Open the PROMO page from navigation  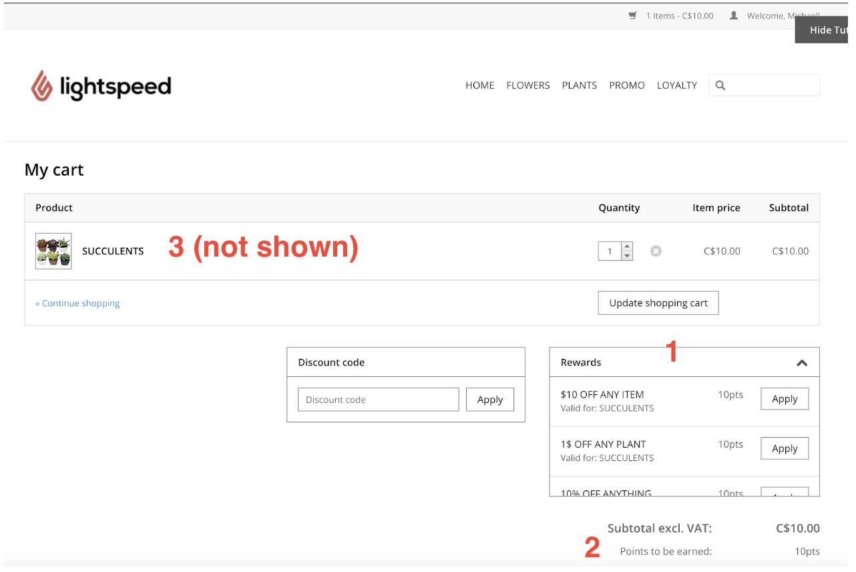[626, 86]
